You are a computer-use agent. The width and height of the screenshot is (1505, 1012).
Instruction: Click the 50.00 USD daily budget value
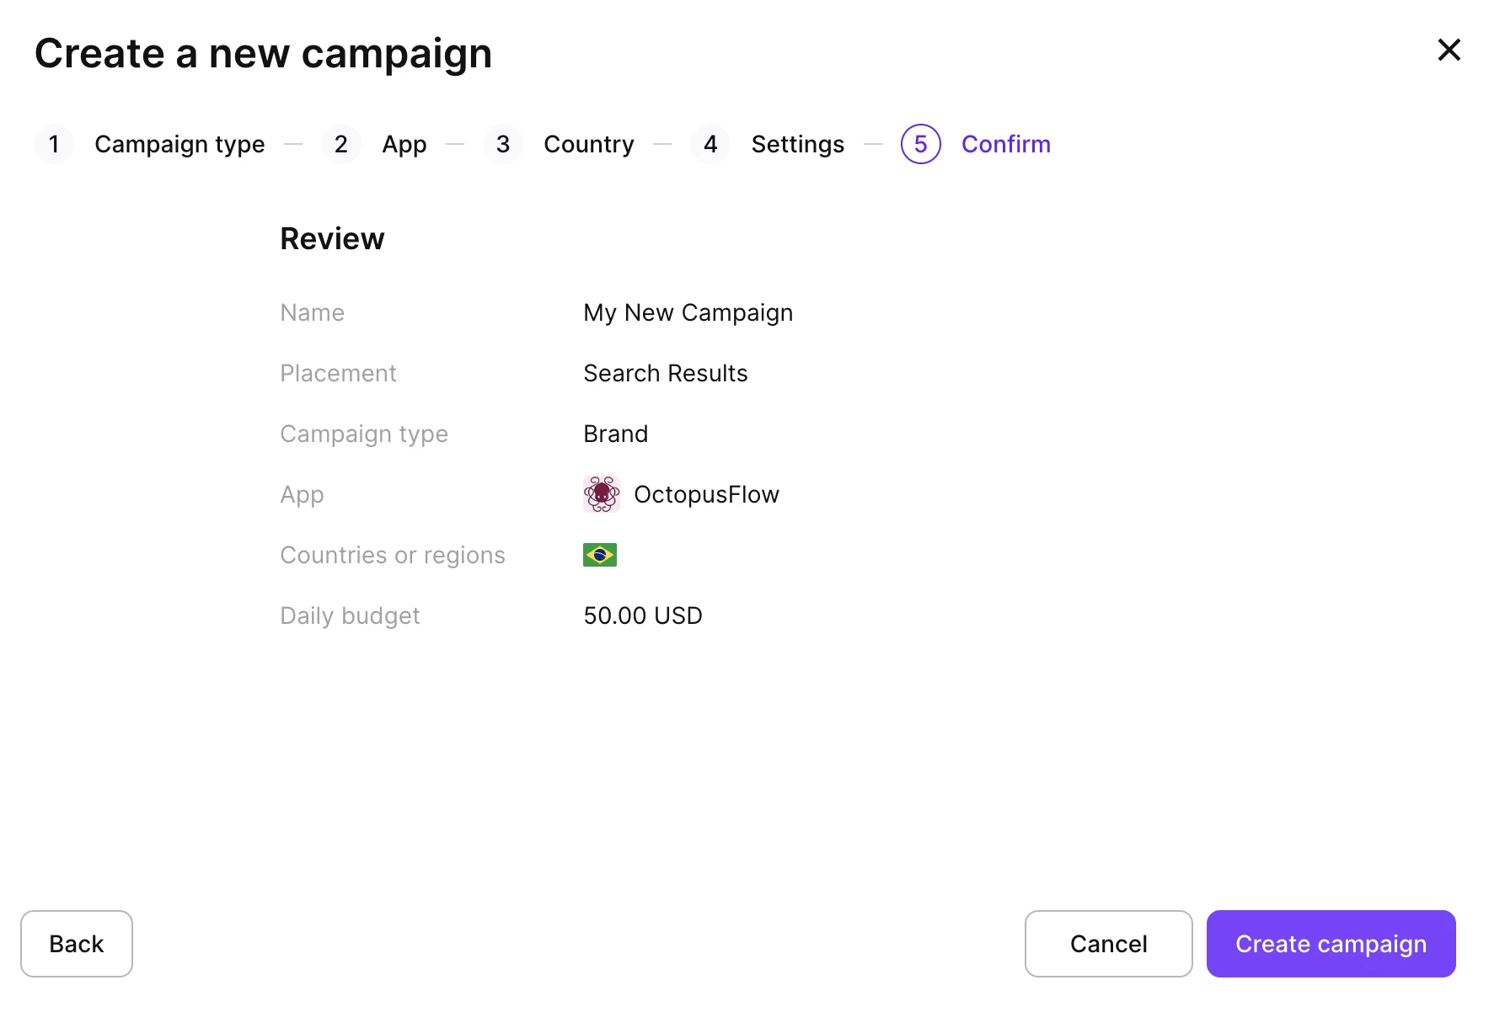click(x=643, y=615)
